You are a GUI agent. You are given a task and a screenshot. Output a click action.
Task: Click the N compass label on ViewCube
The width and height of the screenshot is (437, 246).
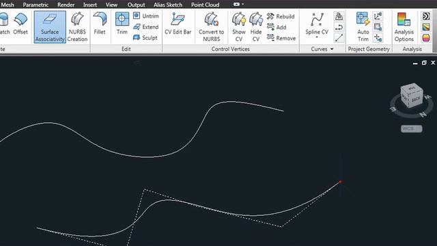(x=423, y=114)
